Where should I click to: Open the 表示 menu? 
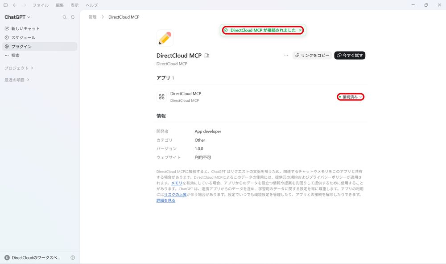click(74, 5)
